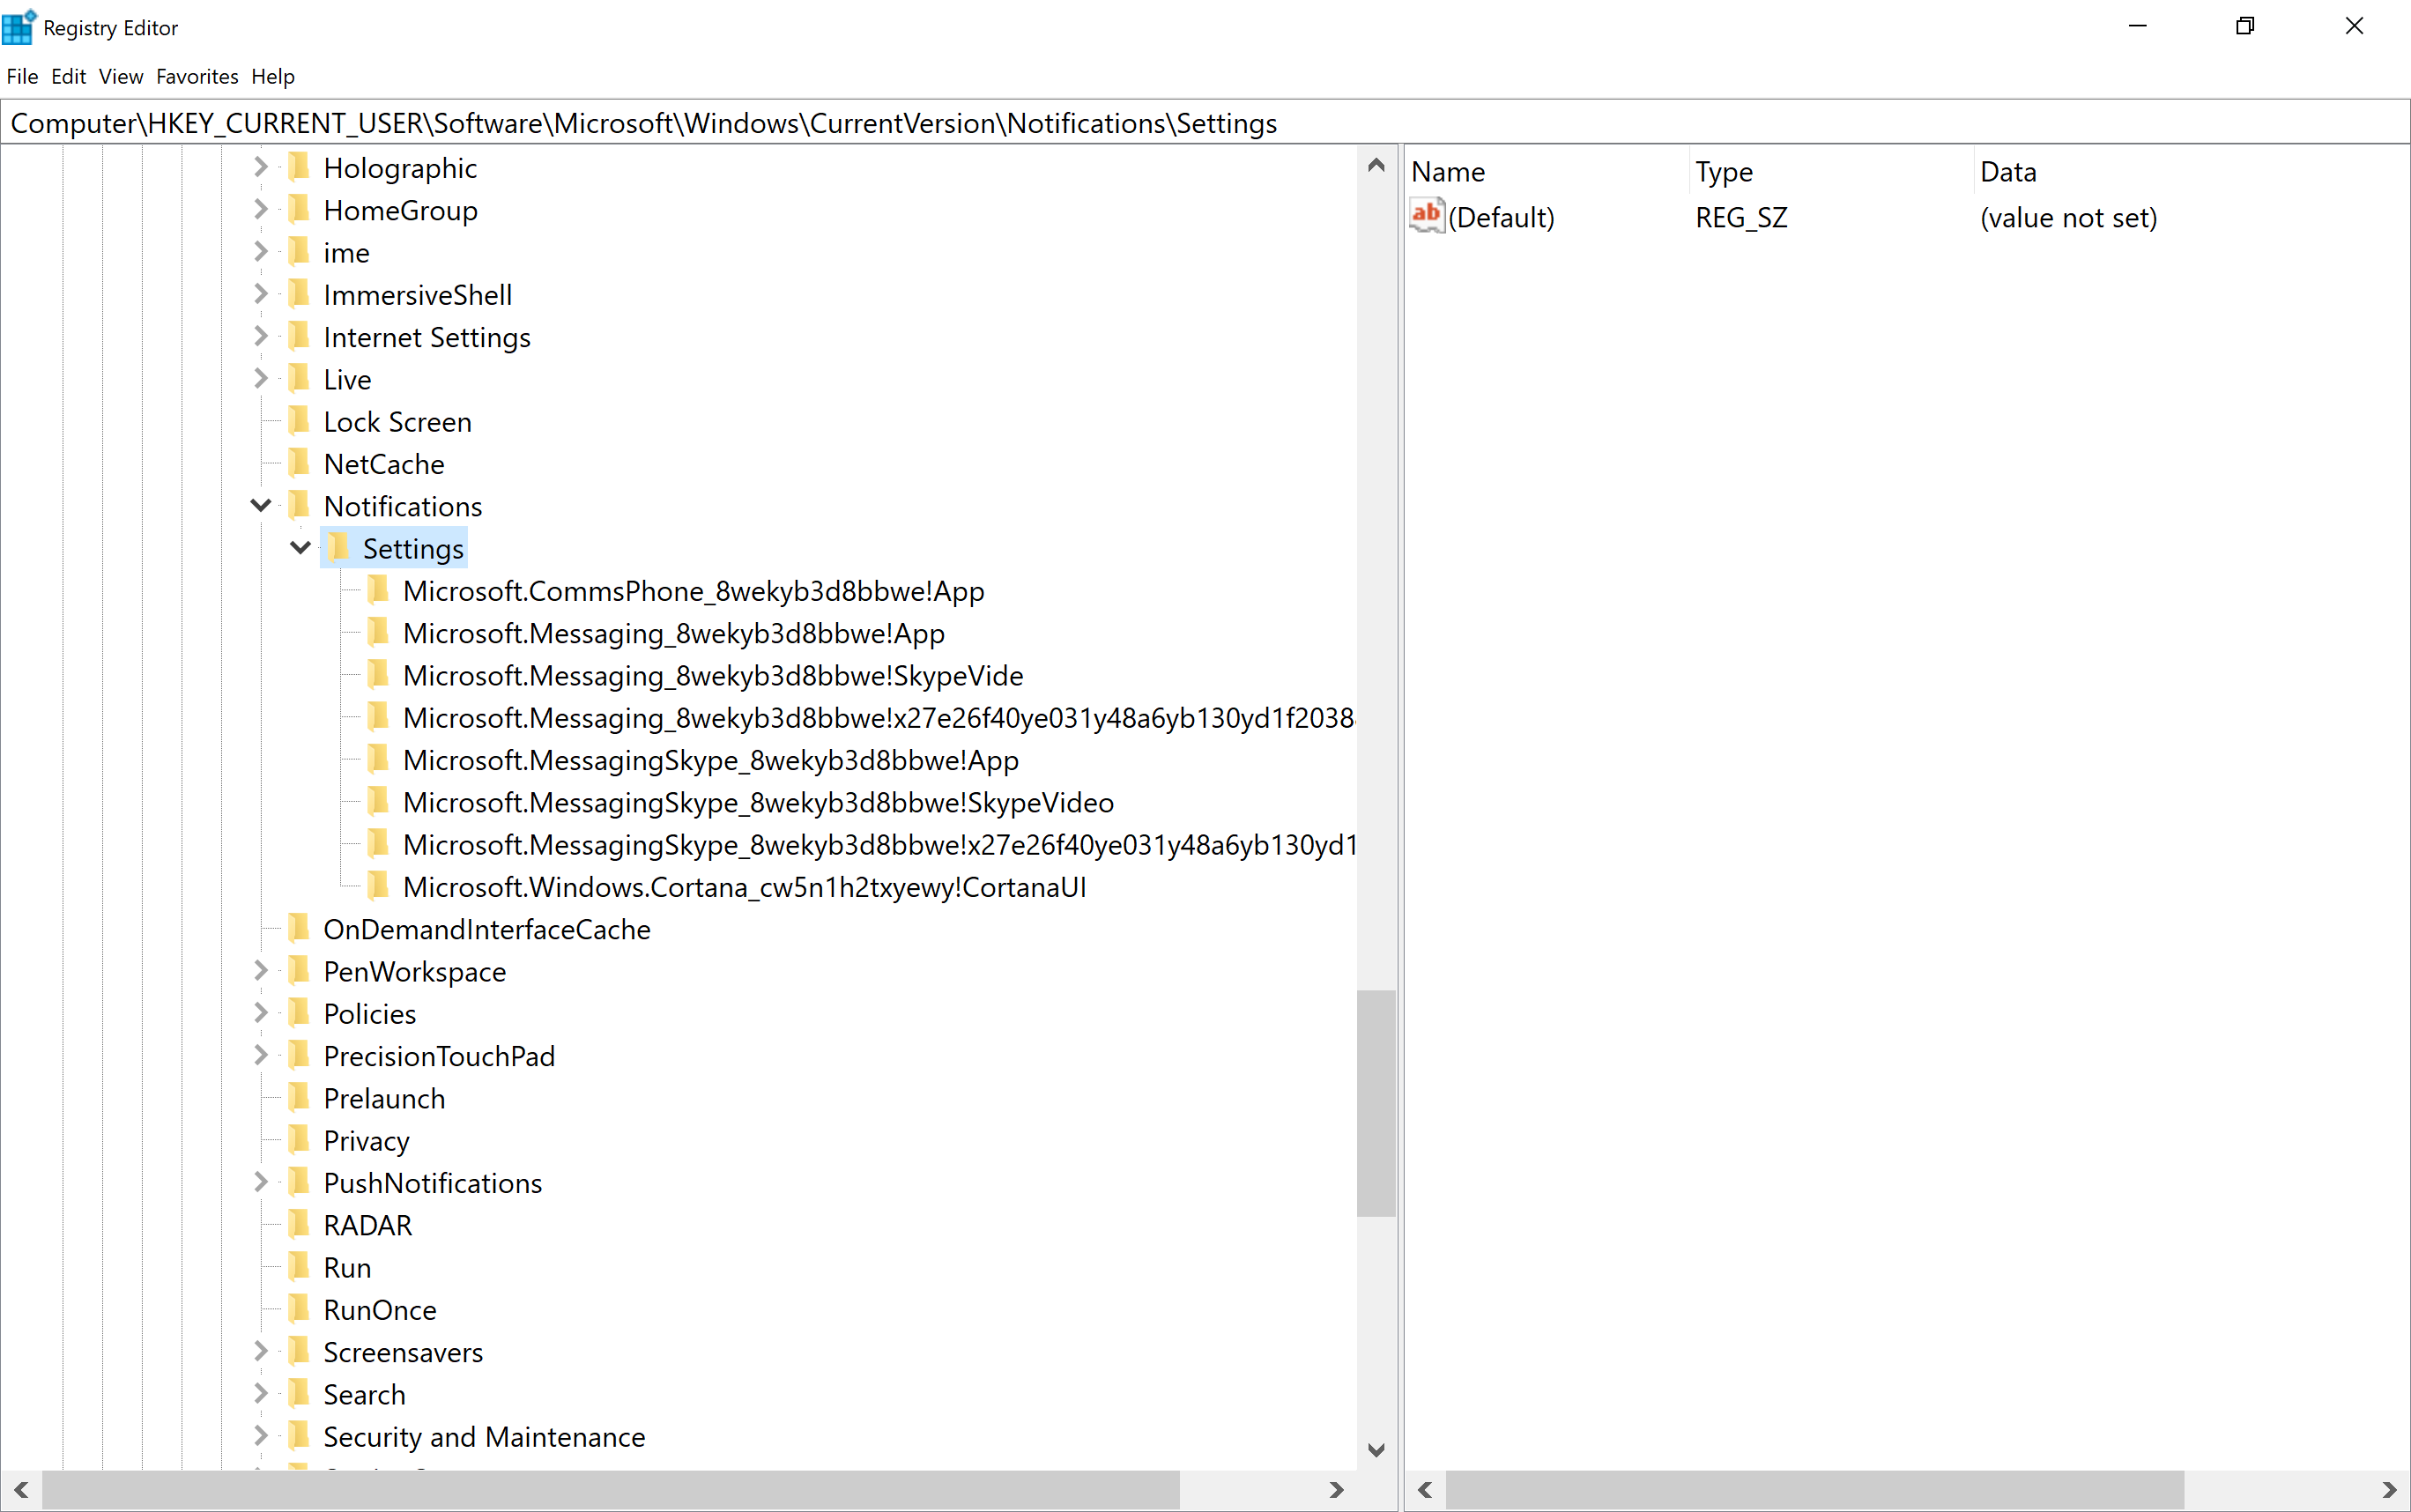Expand the Holographic key
The height and width of the screenshot is (1512, 2411).
click(261, 167)
